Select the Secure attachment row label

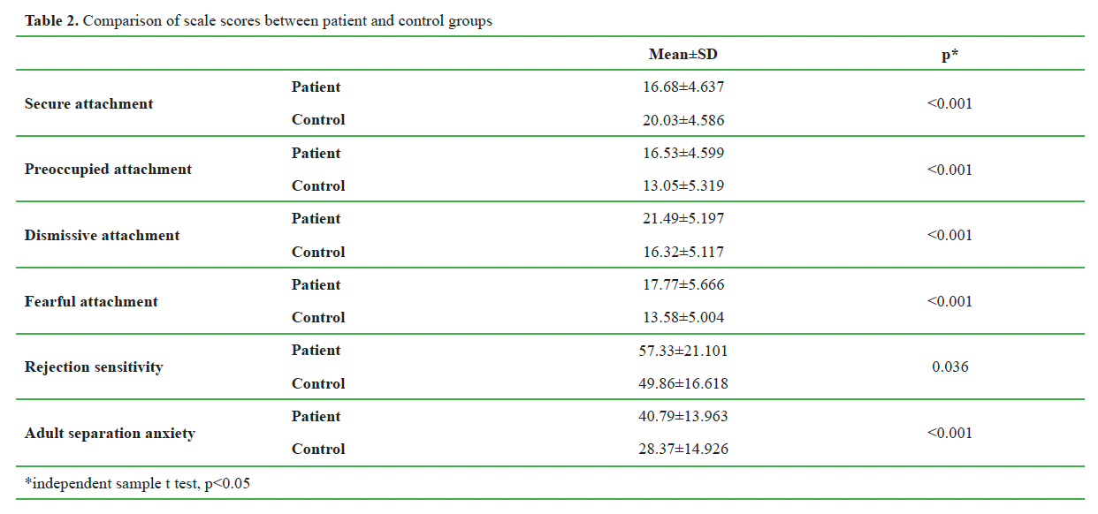[x=88, y=103]
